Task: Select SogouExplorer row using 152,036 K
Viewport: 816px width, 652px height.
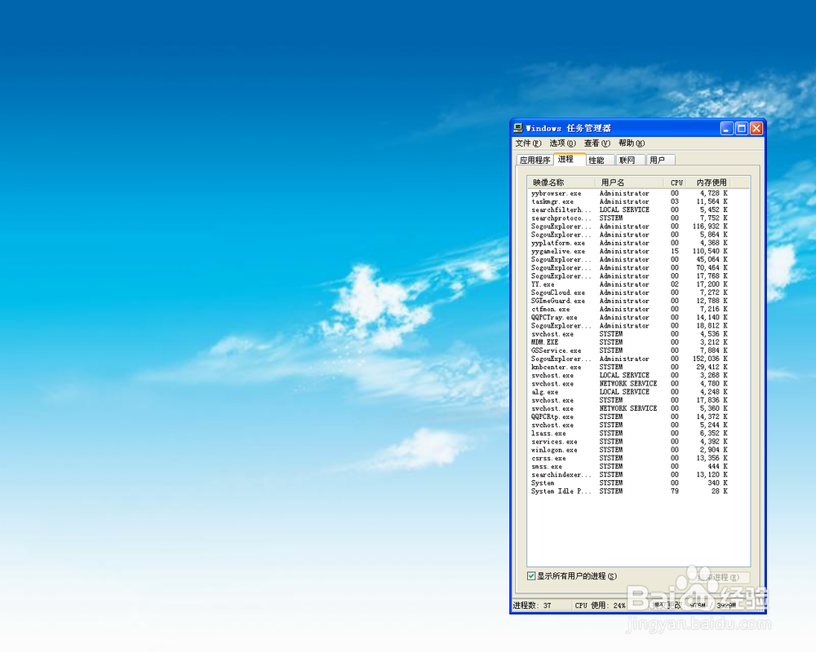Action: [629, 359]
